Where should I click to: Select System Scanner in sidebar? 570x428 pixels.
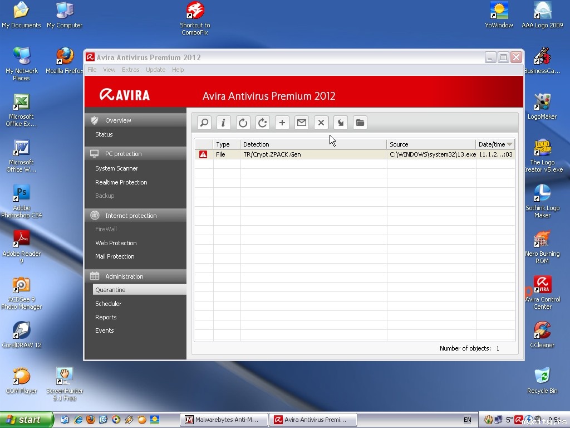click(x=117, y=168)
